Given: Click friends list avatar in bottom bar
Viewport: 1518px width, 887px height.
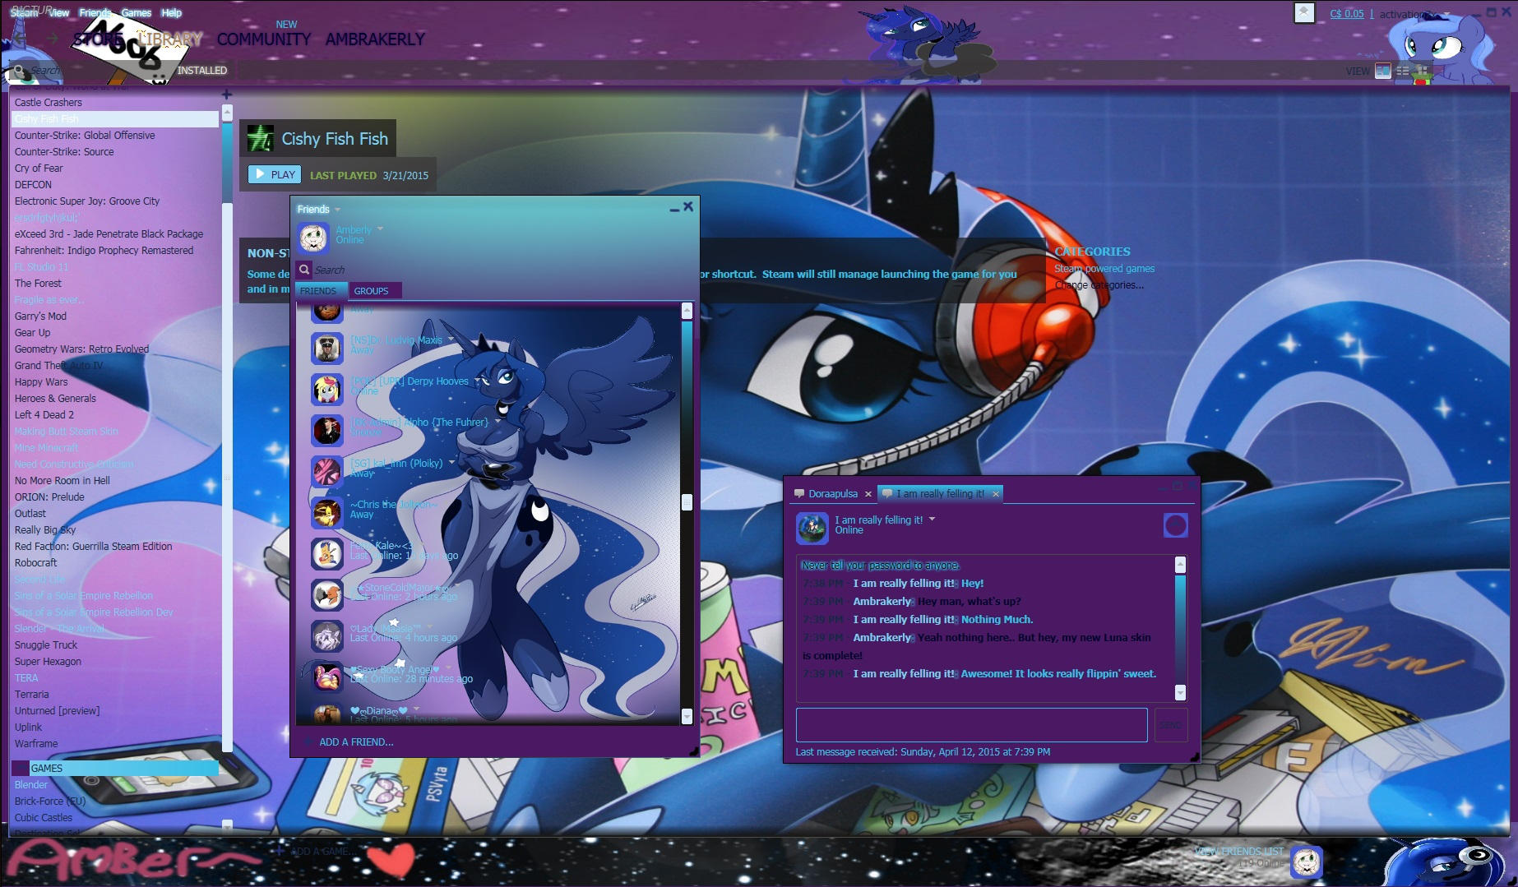Looking at the screenshot, I should [1307, 862].
